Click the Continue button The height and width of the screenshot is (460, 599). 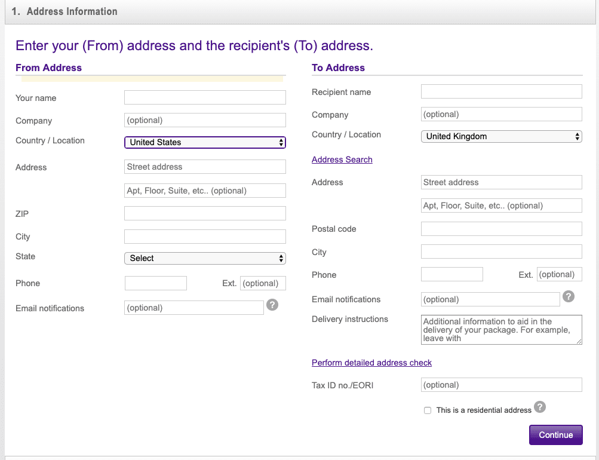click(x=555, y=435)
